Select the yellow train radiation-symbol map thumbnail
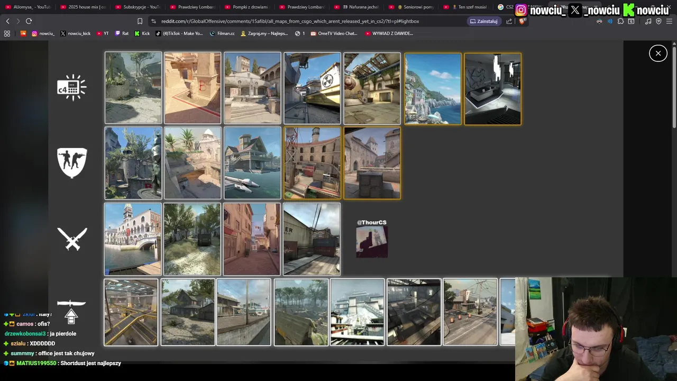 (312, 88)
